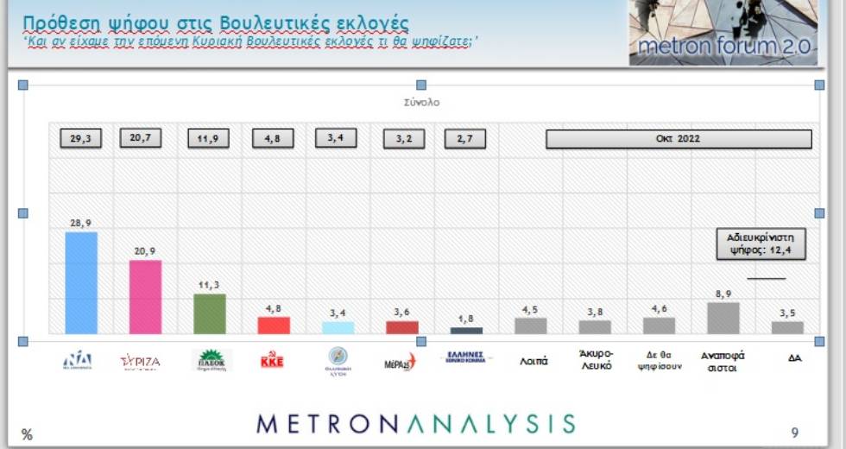Click the Αδιευκρίνιστη ψήφος: 12,4 box
Screen dimensions: 846x449
point(761,243)
